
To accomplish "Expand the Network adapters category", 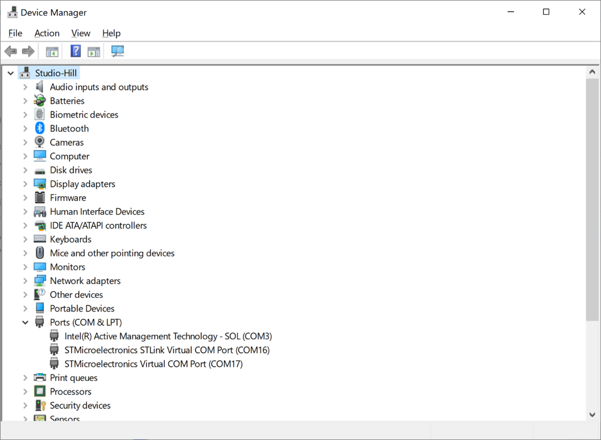I will (x=25, y=281).
